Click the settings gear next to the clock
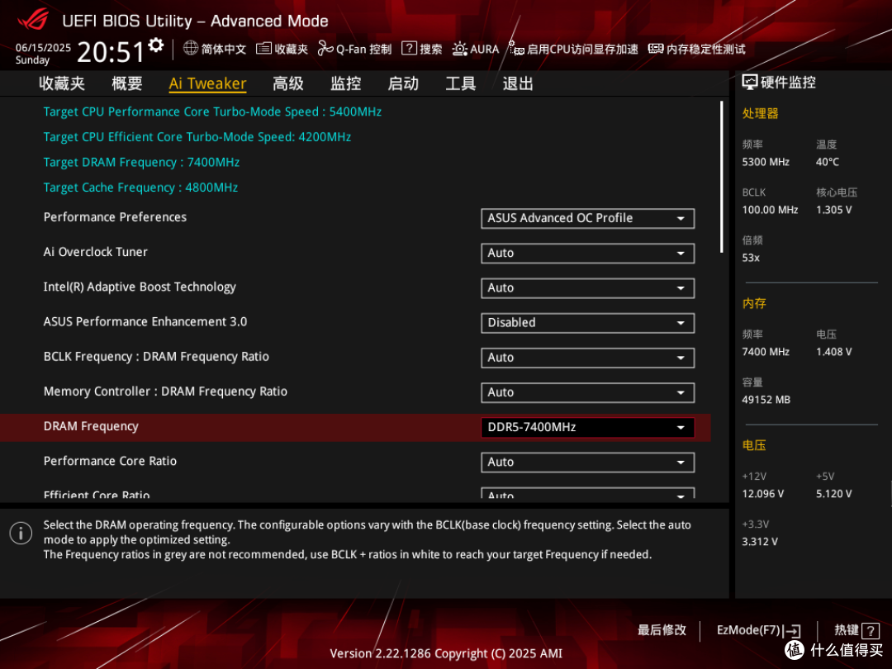This screenshot has height=669, width=892. [x=156, y=45]
